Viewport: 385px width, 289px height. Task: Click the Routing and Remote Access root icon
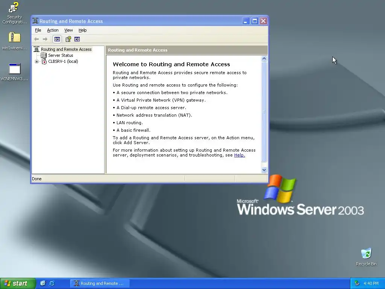[x=36, y=49]
